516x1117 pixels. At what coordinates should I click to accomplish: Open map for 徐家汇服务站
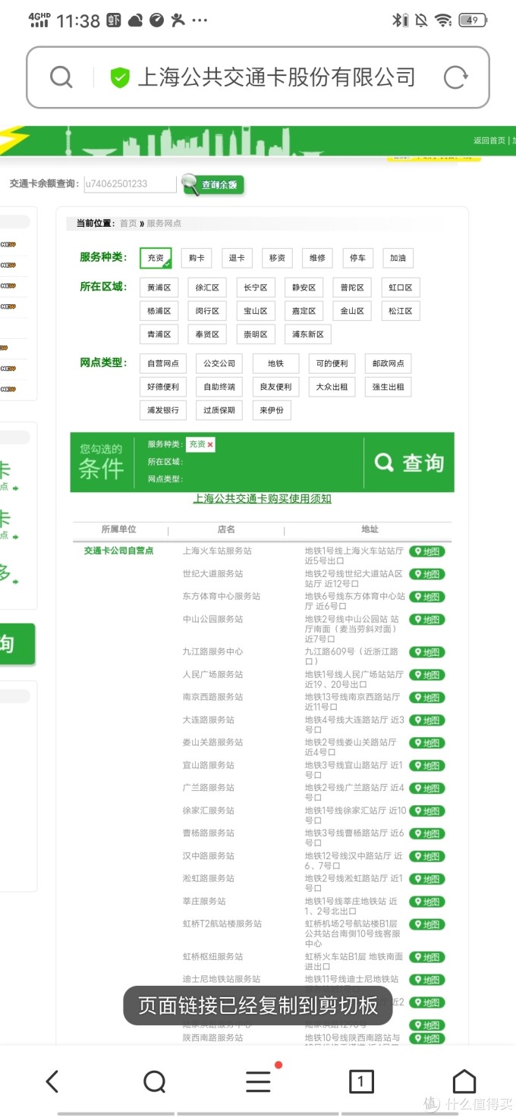pyautogui.click(x=427, y=811)
